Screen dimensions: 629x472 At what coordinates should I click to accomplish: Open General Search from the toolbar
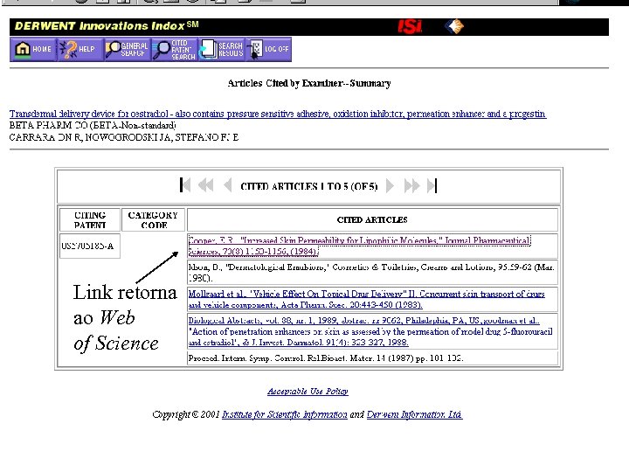click(127, 49)
